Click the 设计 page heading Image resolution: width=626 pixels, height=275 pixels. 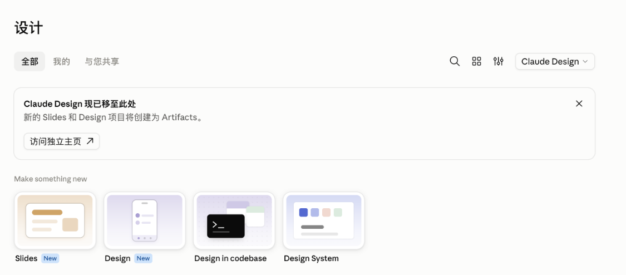(29, 28)
